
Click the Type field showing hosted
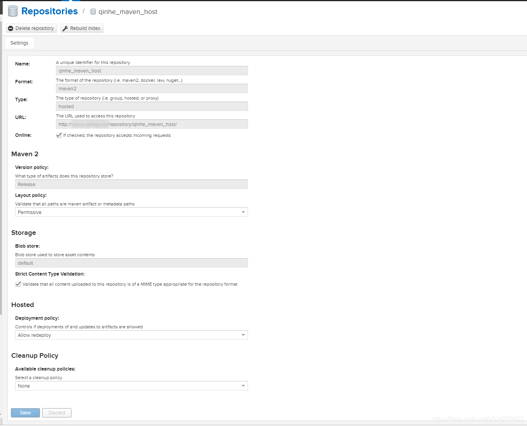(152, 106)
